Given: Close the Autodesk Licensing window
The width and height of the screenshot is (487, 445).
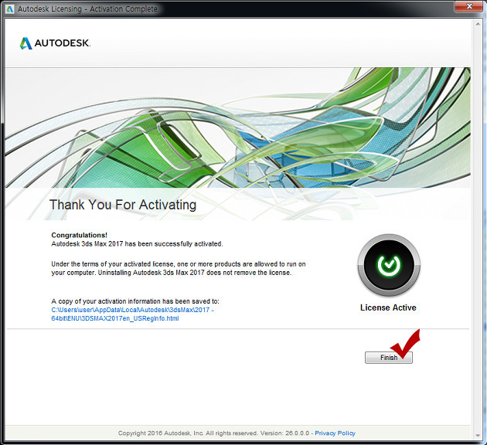Looking at the screenshot, I should click(469, 6).
